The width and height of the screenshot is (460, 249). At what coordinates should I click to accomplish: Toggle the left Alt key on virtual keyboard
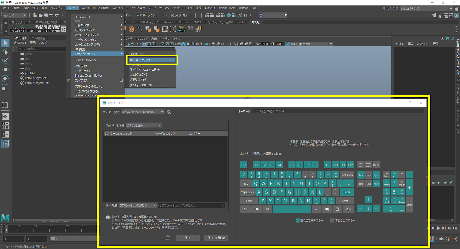[x=267, y=209]
